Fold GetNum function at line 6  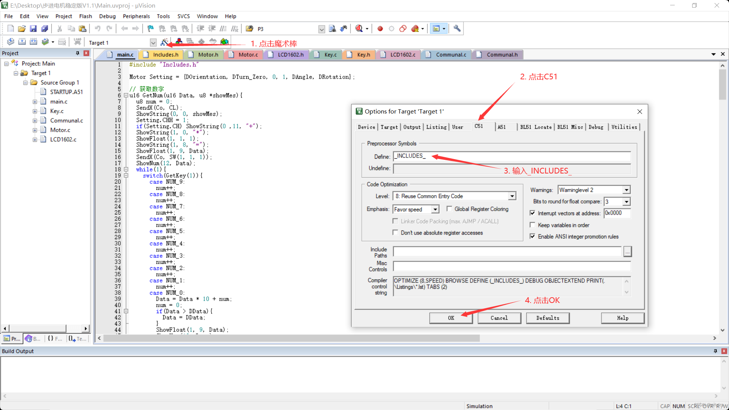tap(126, 96)
